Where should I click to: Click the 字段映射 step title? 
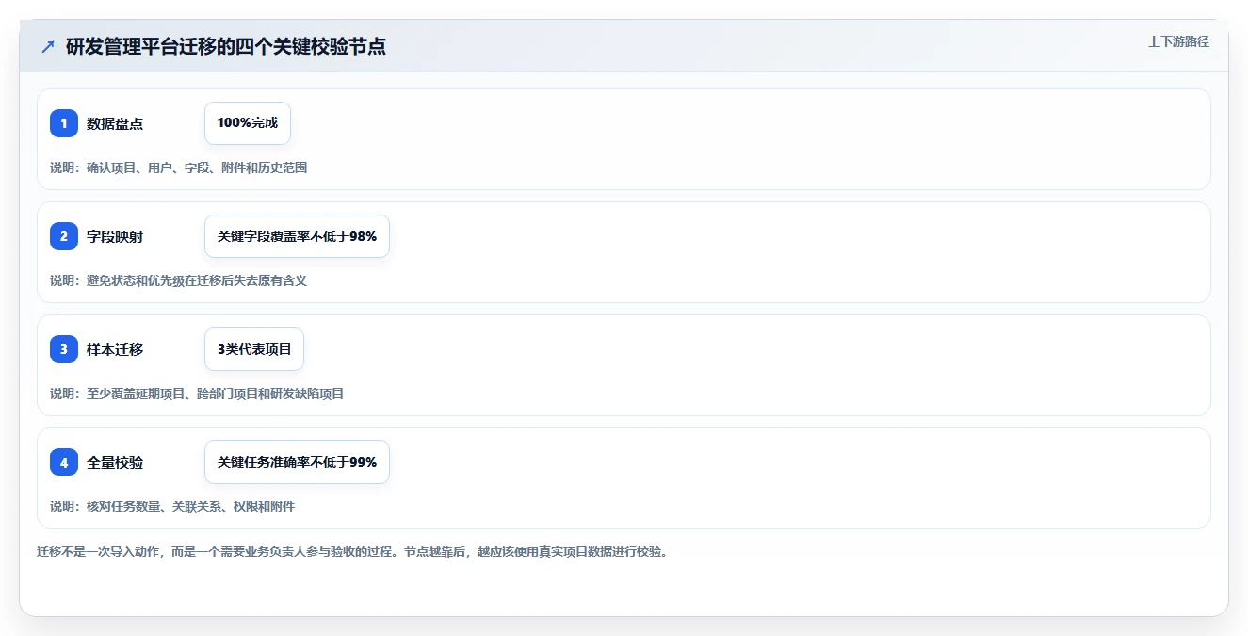click(x=115, y=236)
